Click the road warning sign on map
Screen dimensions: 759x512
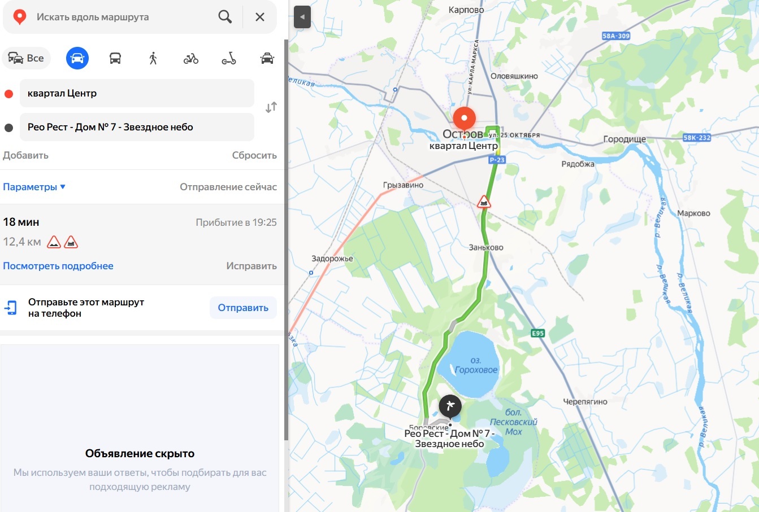pyautogui.click(x=484, y=202)
